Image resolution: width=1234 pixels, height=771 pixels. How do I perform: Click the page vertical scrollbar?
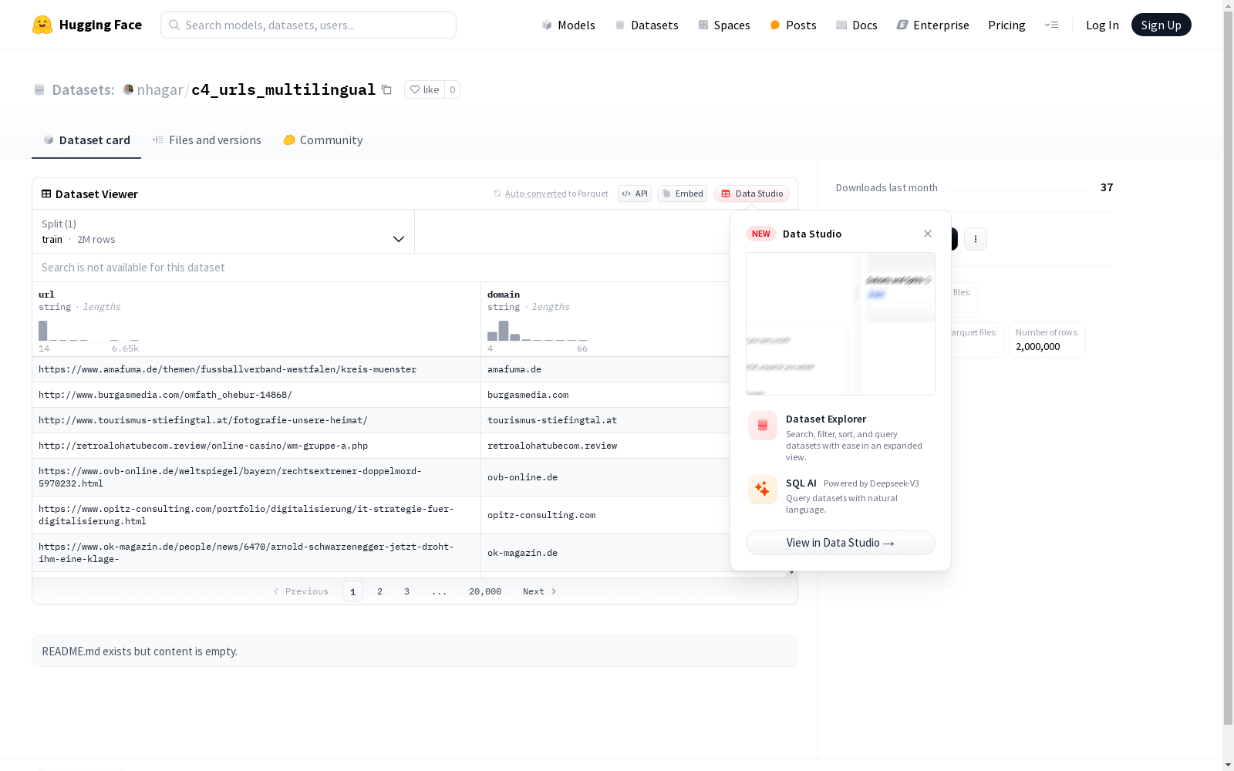1228,369
